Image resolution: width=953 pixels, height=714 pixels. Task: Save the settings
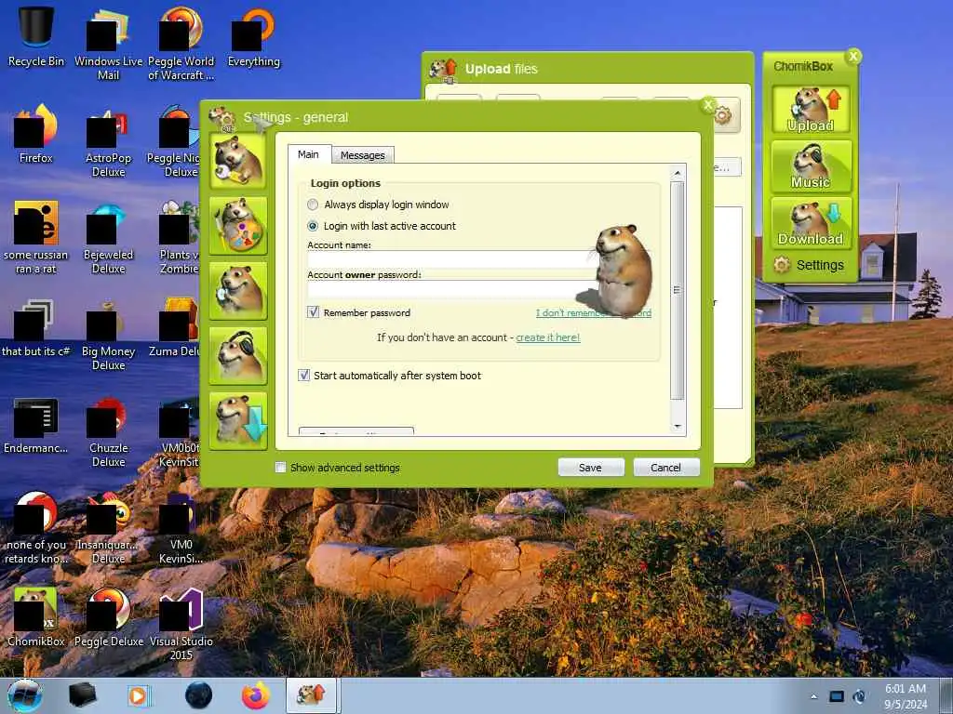591,467
